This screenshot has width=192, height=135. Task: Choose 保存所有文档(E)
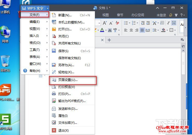pos(72,58)
